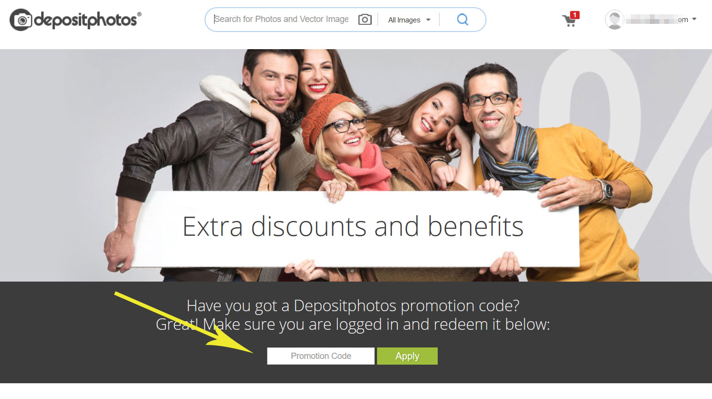Open the search-by-image camera icon
Screen dimensions: 712x399
pyautogui.click(x=365, y=20)
